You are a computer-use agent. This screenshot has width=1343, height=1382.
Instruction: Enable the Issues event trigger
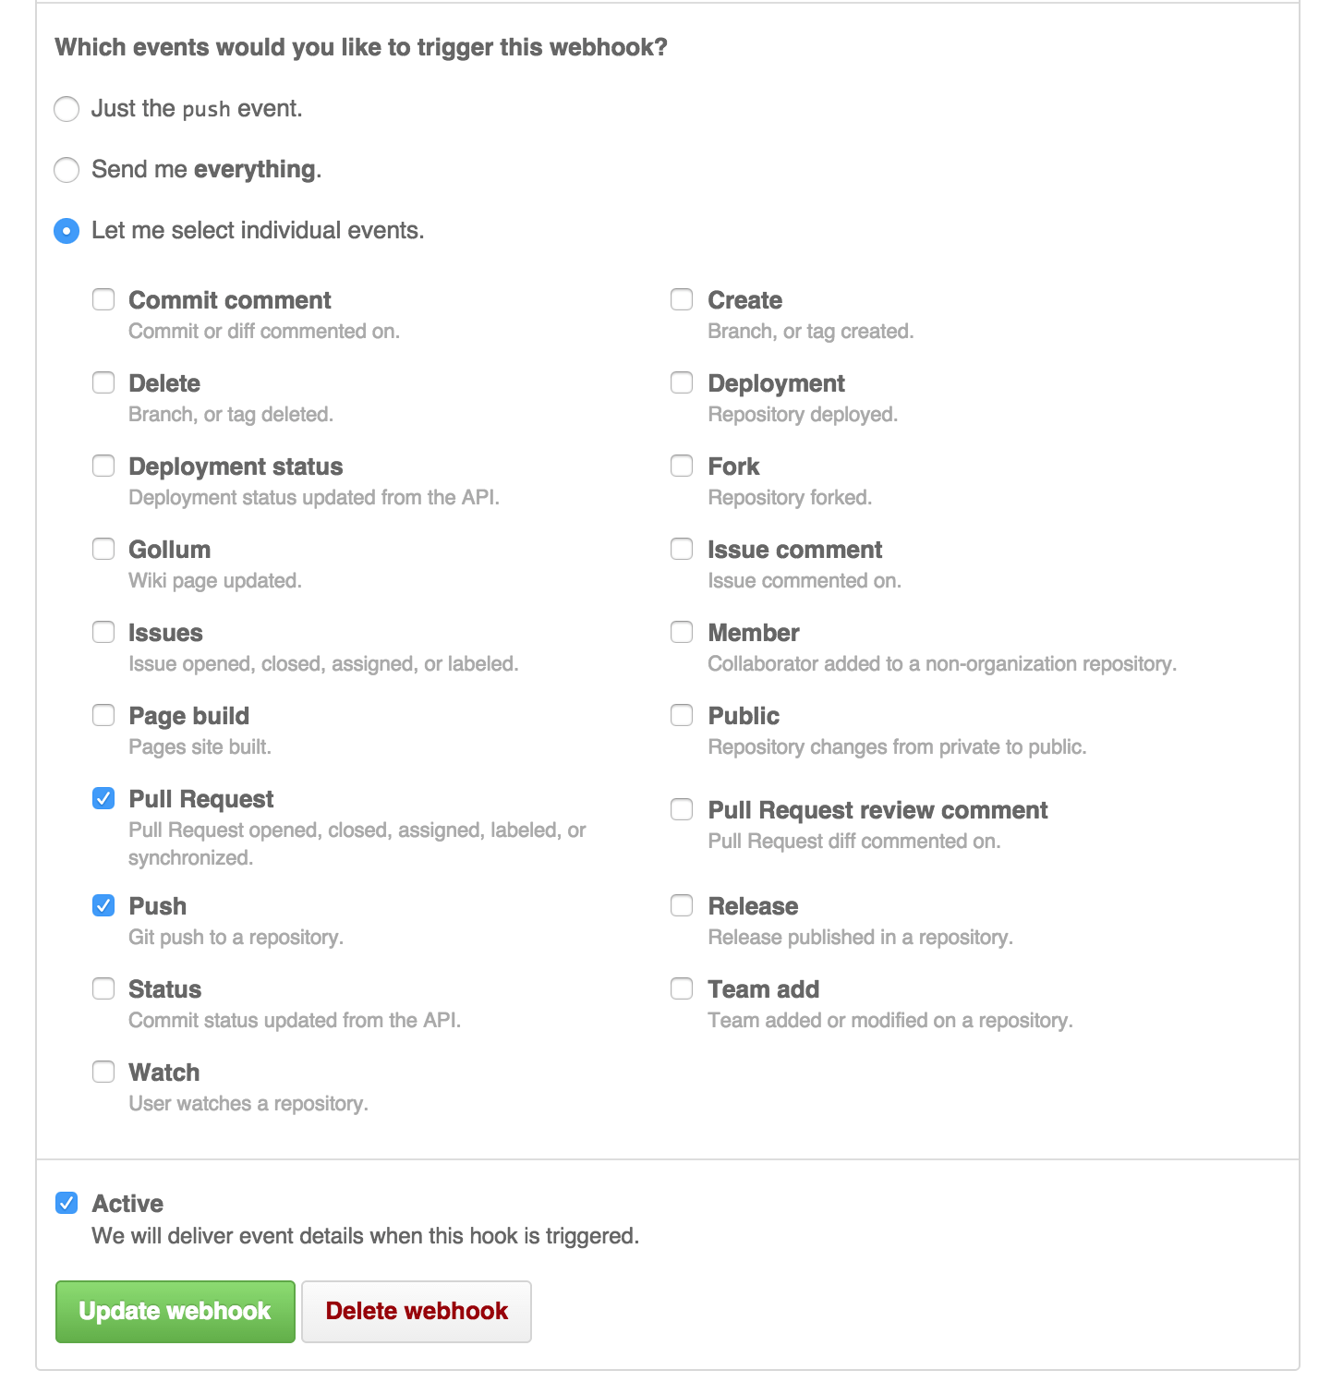[x=103, y=632]
